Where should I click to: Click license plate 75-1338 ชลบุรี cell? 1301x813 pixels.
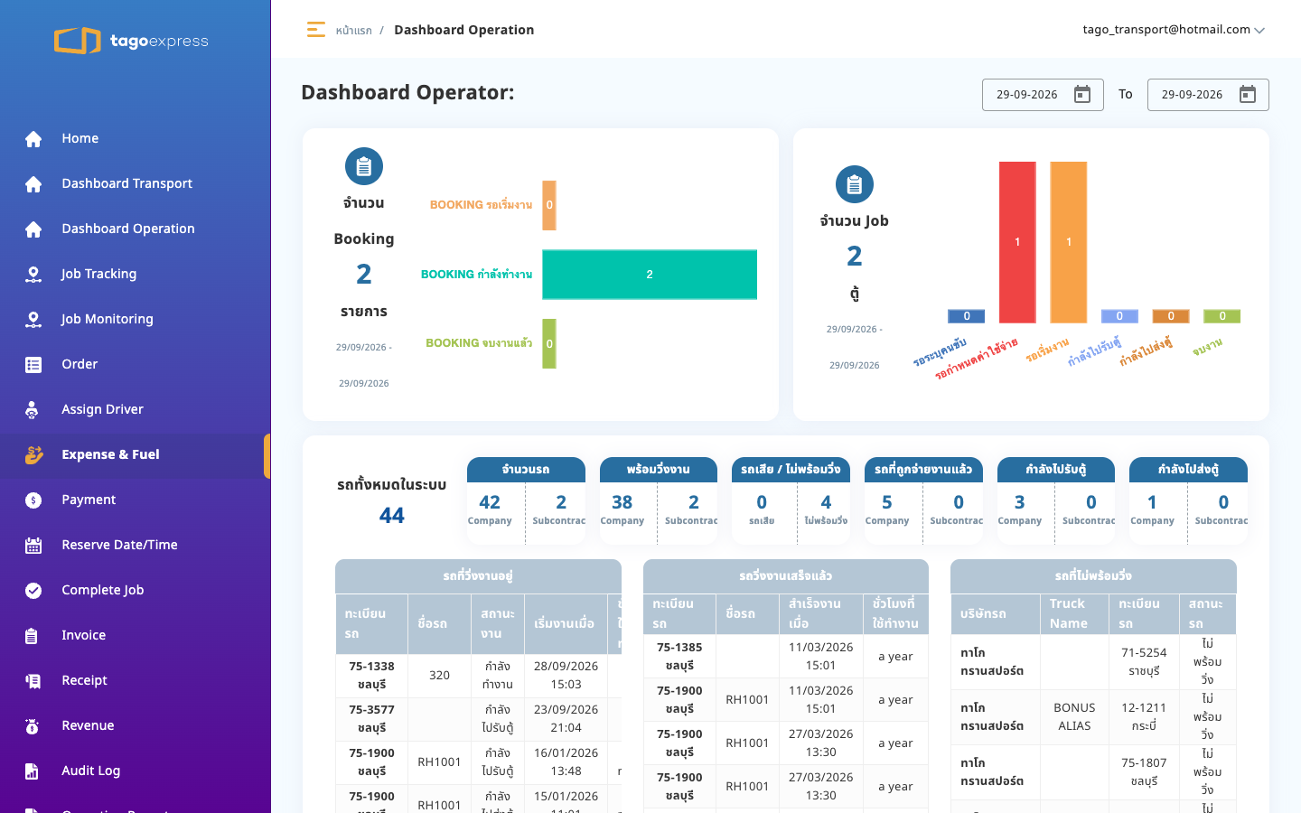(371, 676)
